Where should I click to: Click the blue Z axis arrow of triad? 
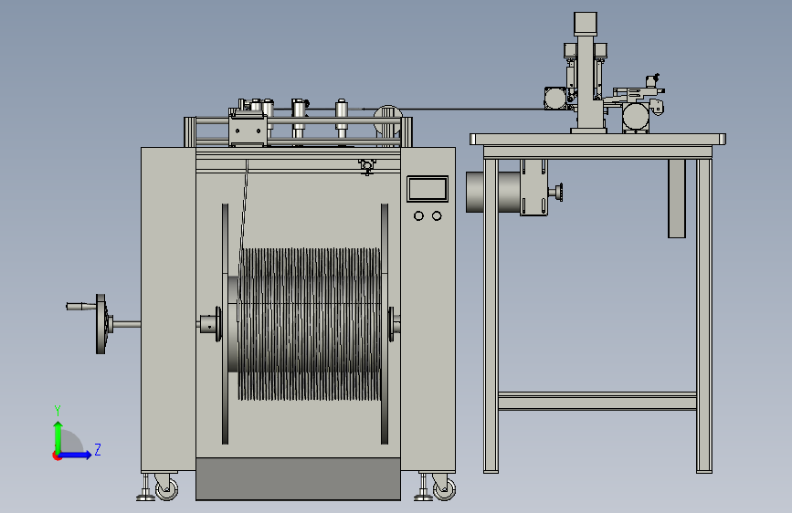coord(76,455)
